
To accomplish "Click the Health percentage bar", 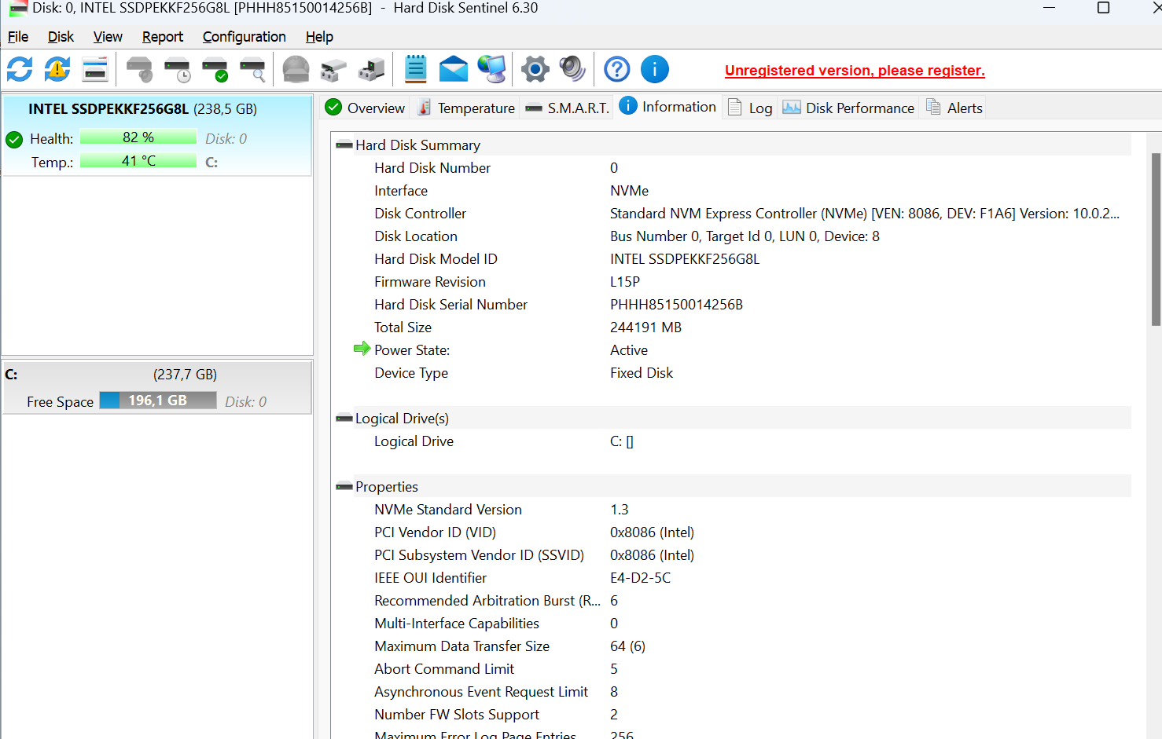I will point(138,137).
